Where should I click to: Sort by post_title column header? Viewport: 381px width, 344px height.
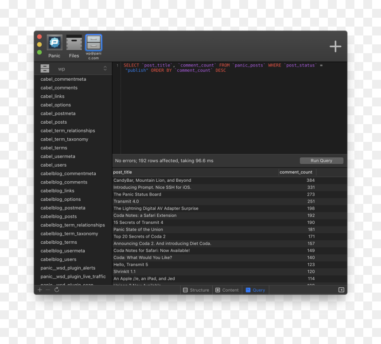tap(195, 172)
